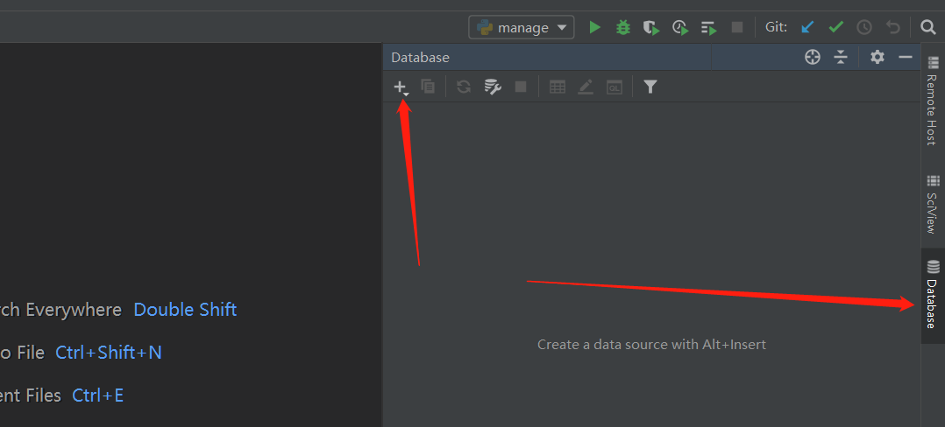Click the Git: label in toolbar
The image size is (945, 427).
point(777,27)
